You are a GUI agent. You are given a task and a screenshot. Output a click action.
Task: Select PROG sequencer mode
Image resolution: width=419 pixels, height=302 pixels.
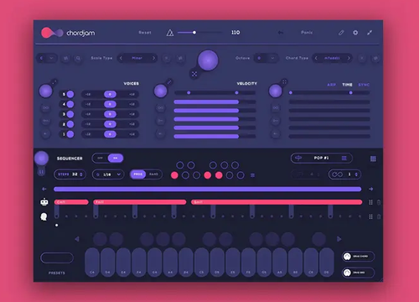coord(138,174)
